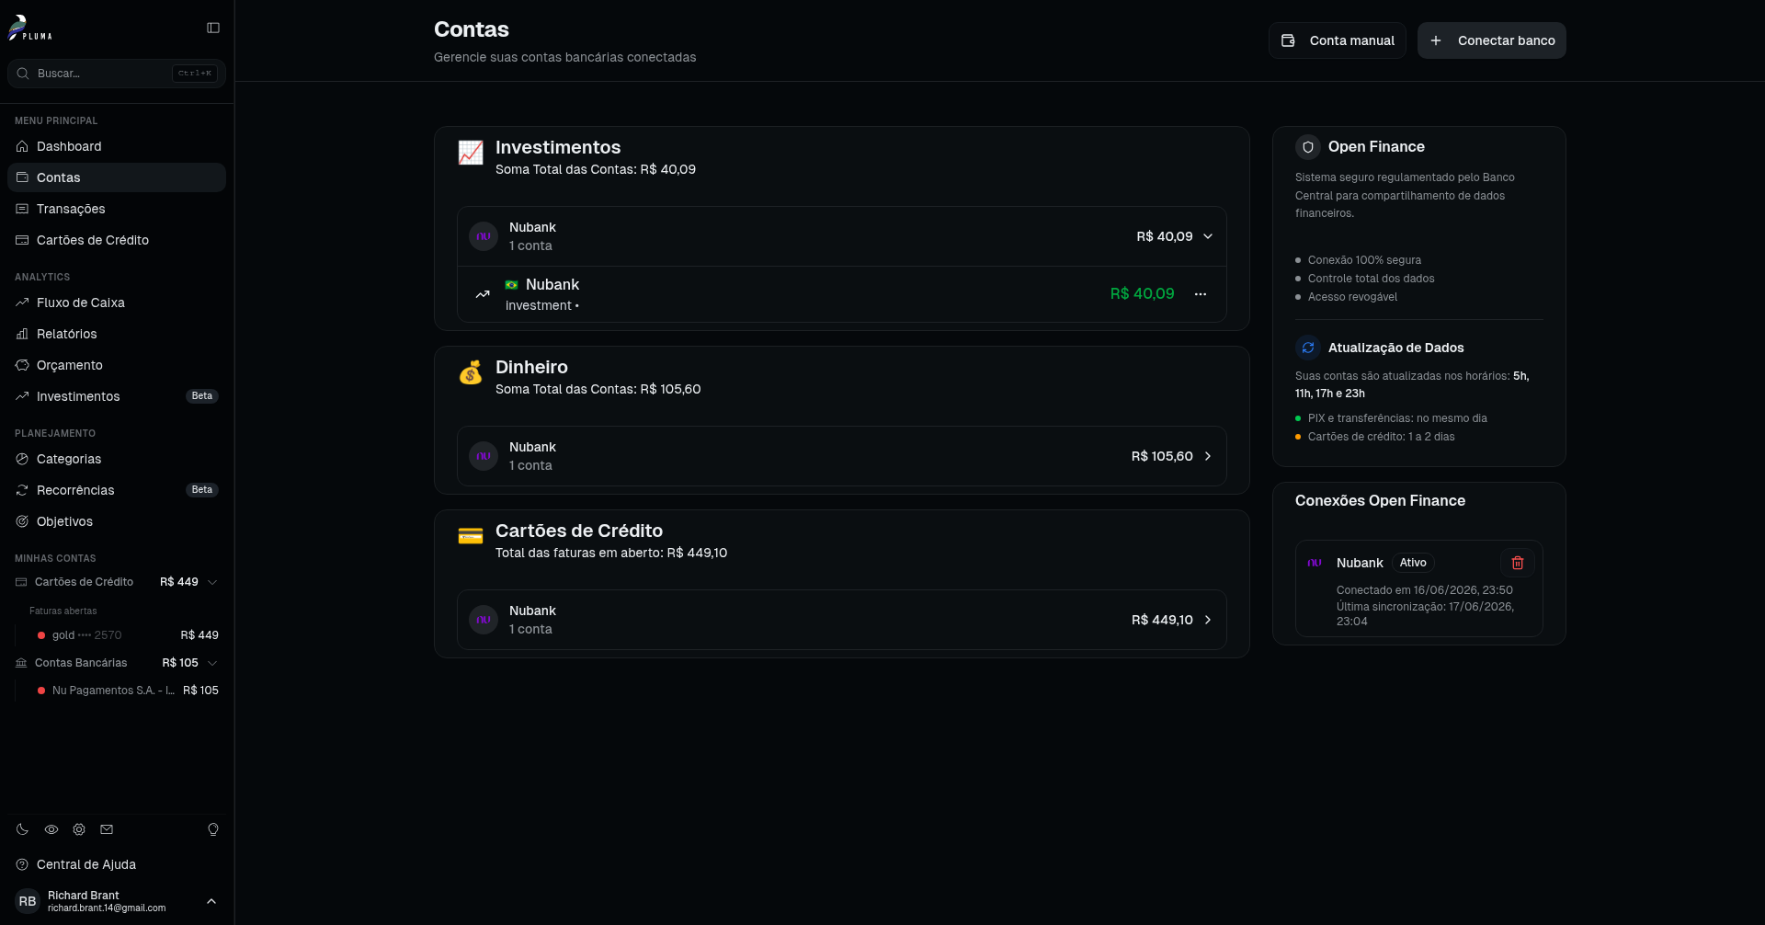Click the Conta manual button
1765x925 pixels.
[x=1338, y=40]
